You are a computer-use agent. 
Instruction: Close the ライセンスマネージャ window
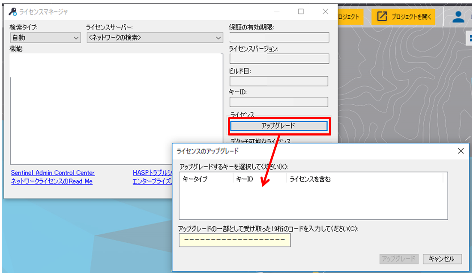(x=325, y=12)
